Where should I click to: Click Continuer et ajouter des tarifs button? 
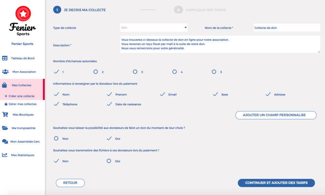coord(276,183)
